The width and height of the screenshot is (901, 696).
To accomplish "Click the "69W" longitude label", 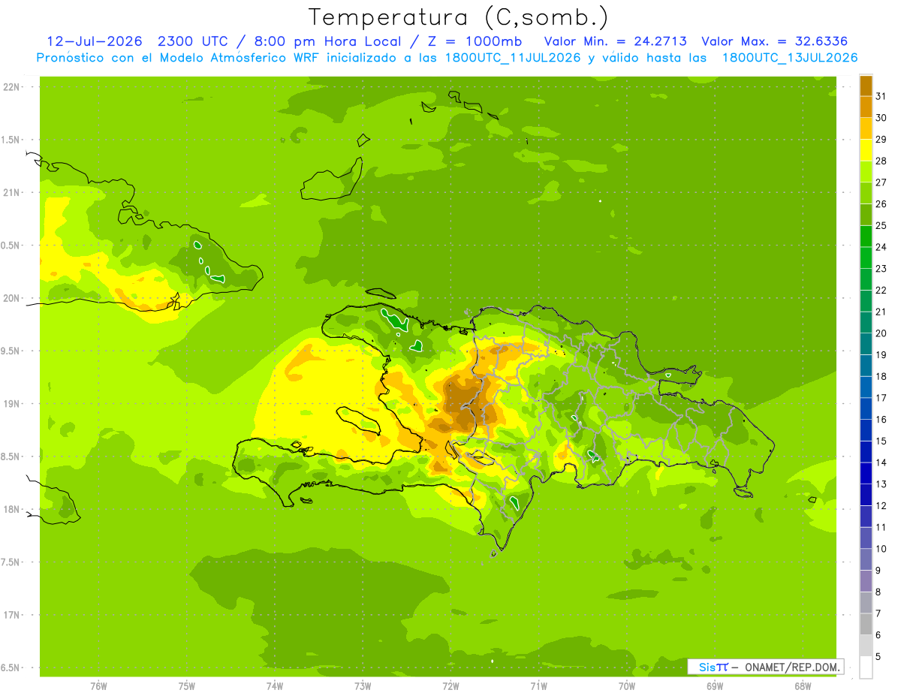I will tap(715, 686).
